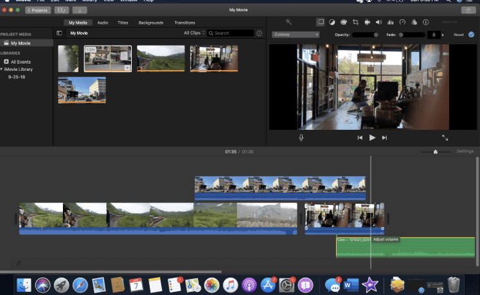Open the cropping tool

point(355,22)
